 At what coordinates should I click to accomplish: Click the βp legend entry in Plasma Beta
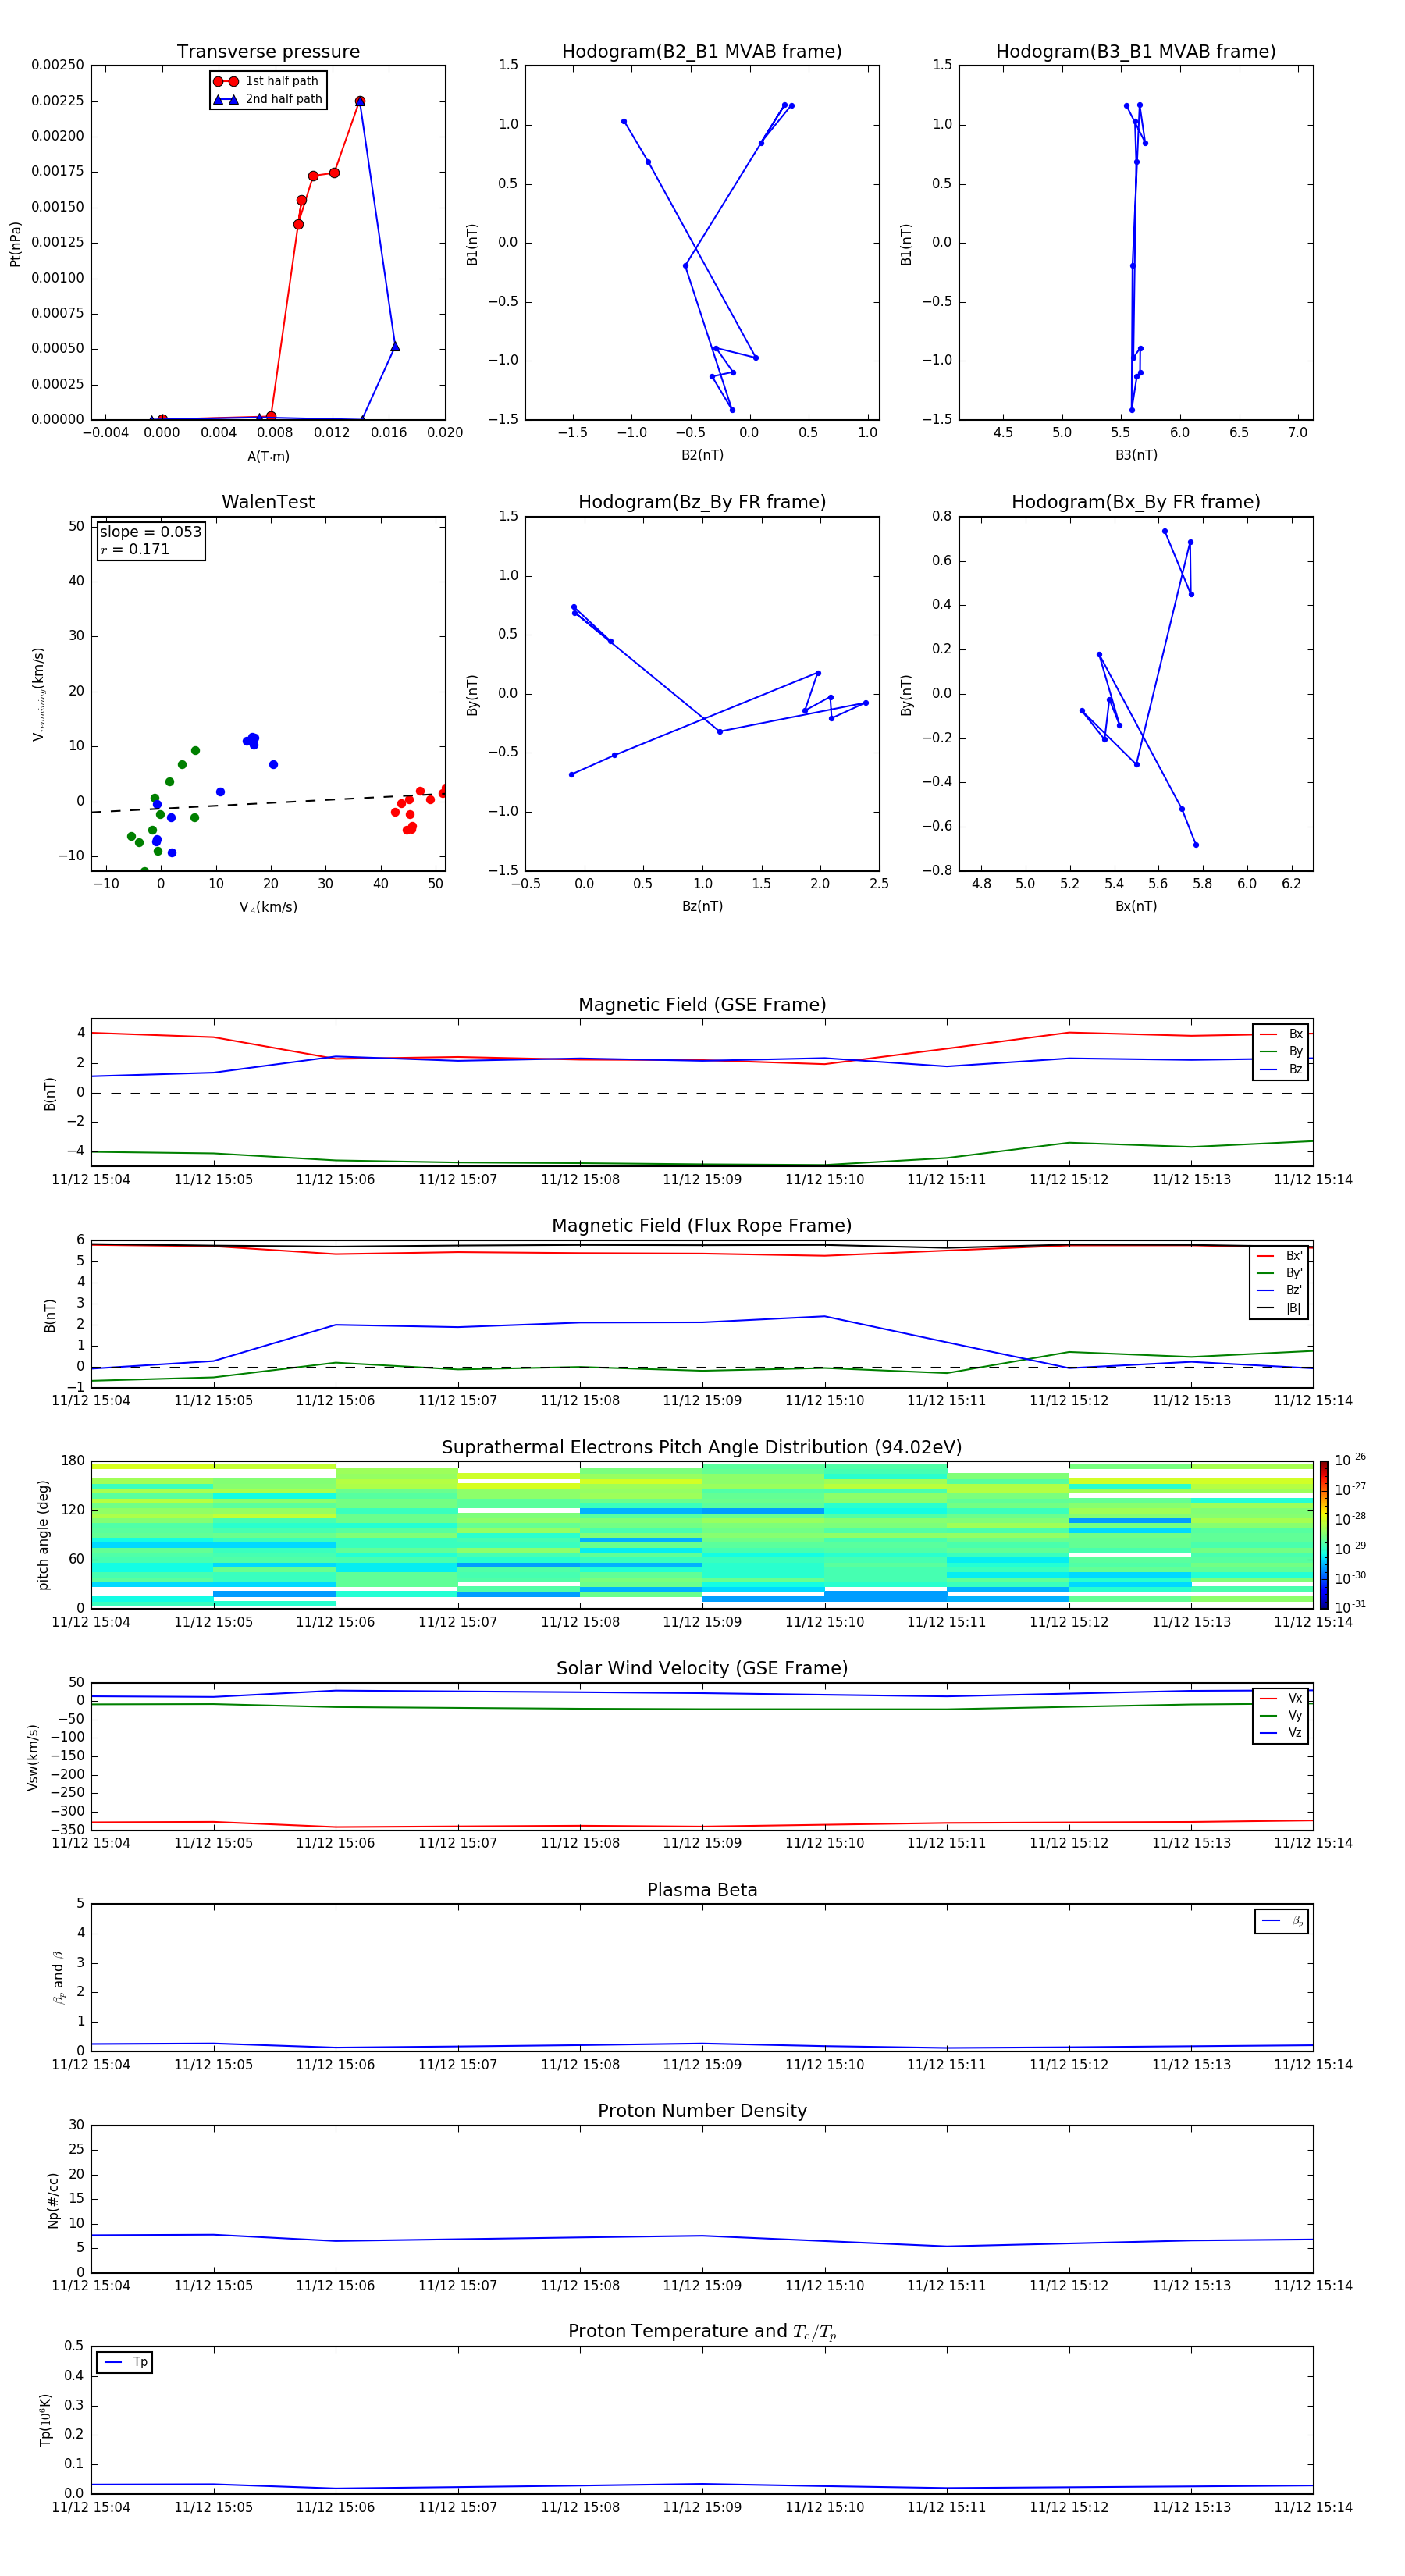[x=1282, y=1921]
